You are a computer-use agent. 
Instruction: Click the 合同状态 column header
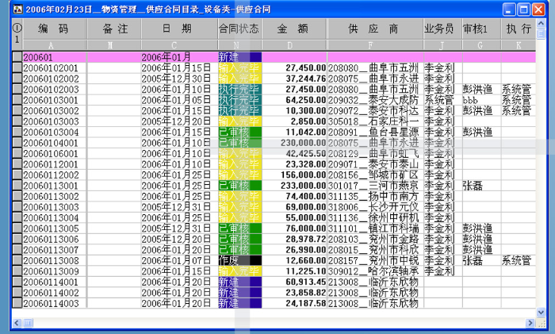pos(239,29)
